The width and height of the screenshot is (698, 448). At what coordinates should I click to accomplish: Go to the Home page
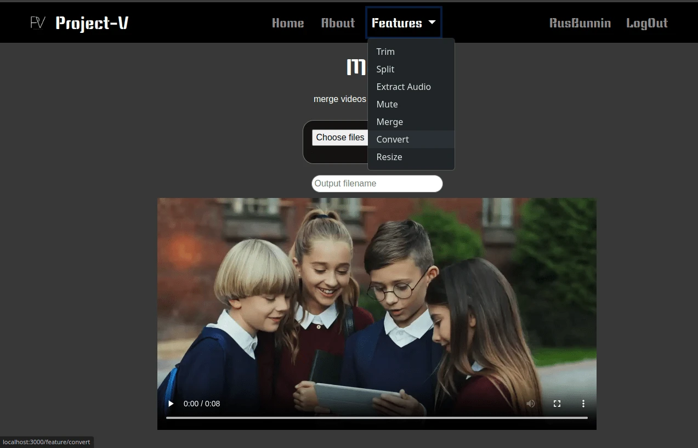[288, 23]
